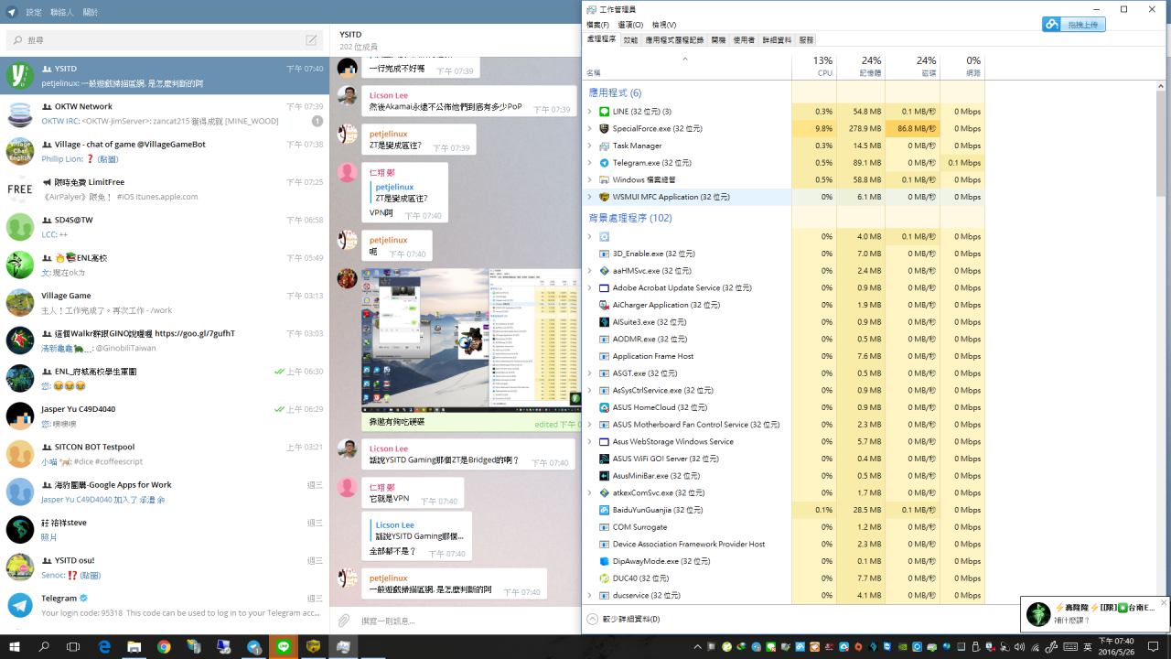Open Microsoft Edge from the taskbar
The width and height of the screenshot is (1171, 659).
point(104,646)
